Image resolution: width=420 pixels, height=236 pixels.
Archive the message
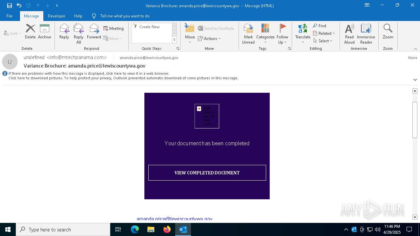pos(45,32)
